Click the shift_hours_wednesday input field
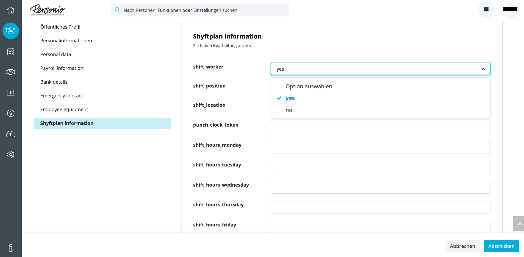Screen dimensions: 524x257 point(381,187)
